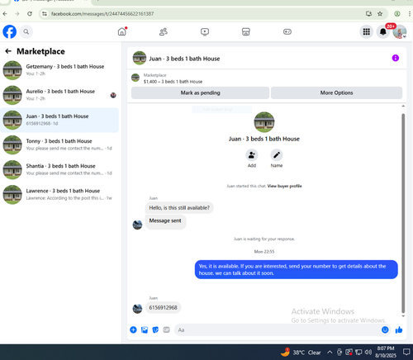Click the install app icon in address bar
This screenshot has height=360, width=413.
tap(368, 14)
